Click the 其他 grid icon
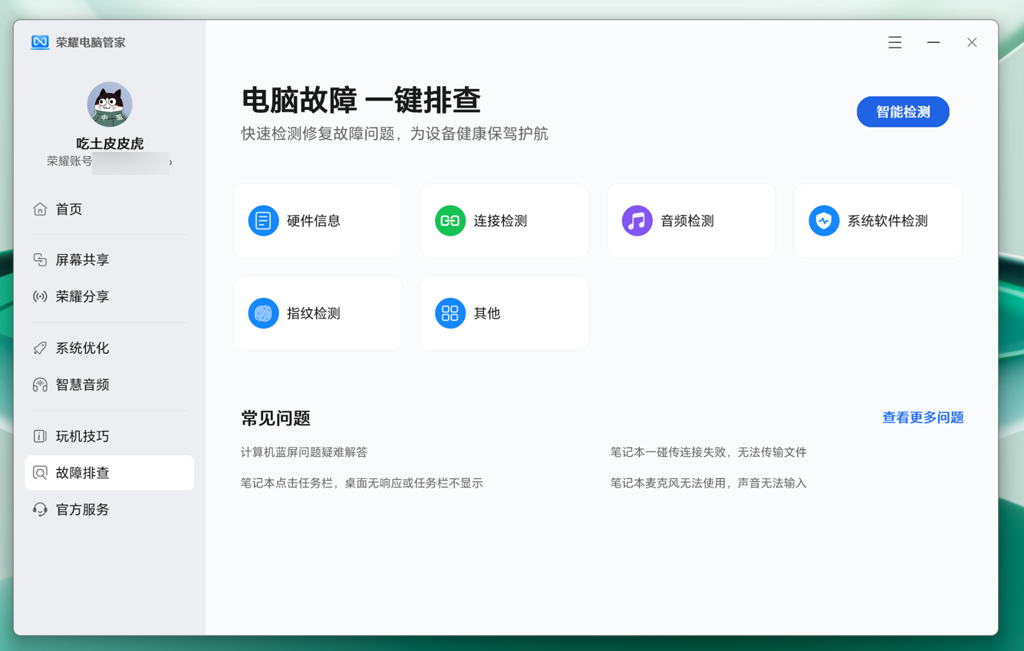 point(450,313)
